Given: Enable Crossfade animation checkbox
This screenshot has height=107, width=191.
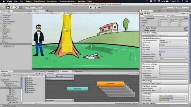Looking at the screenshot, I should tap(160, 61).
